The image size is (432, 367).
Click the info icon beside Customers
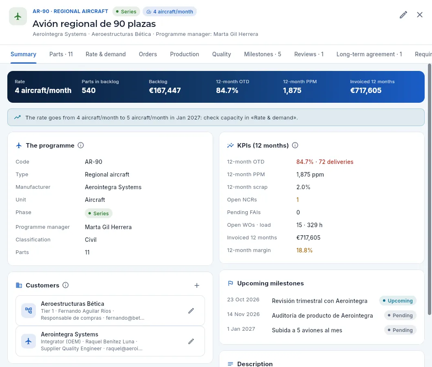(66, 285)
